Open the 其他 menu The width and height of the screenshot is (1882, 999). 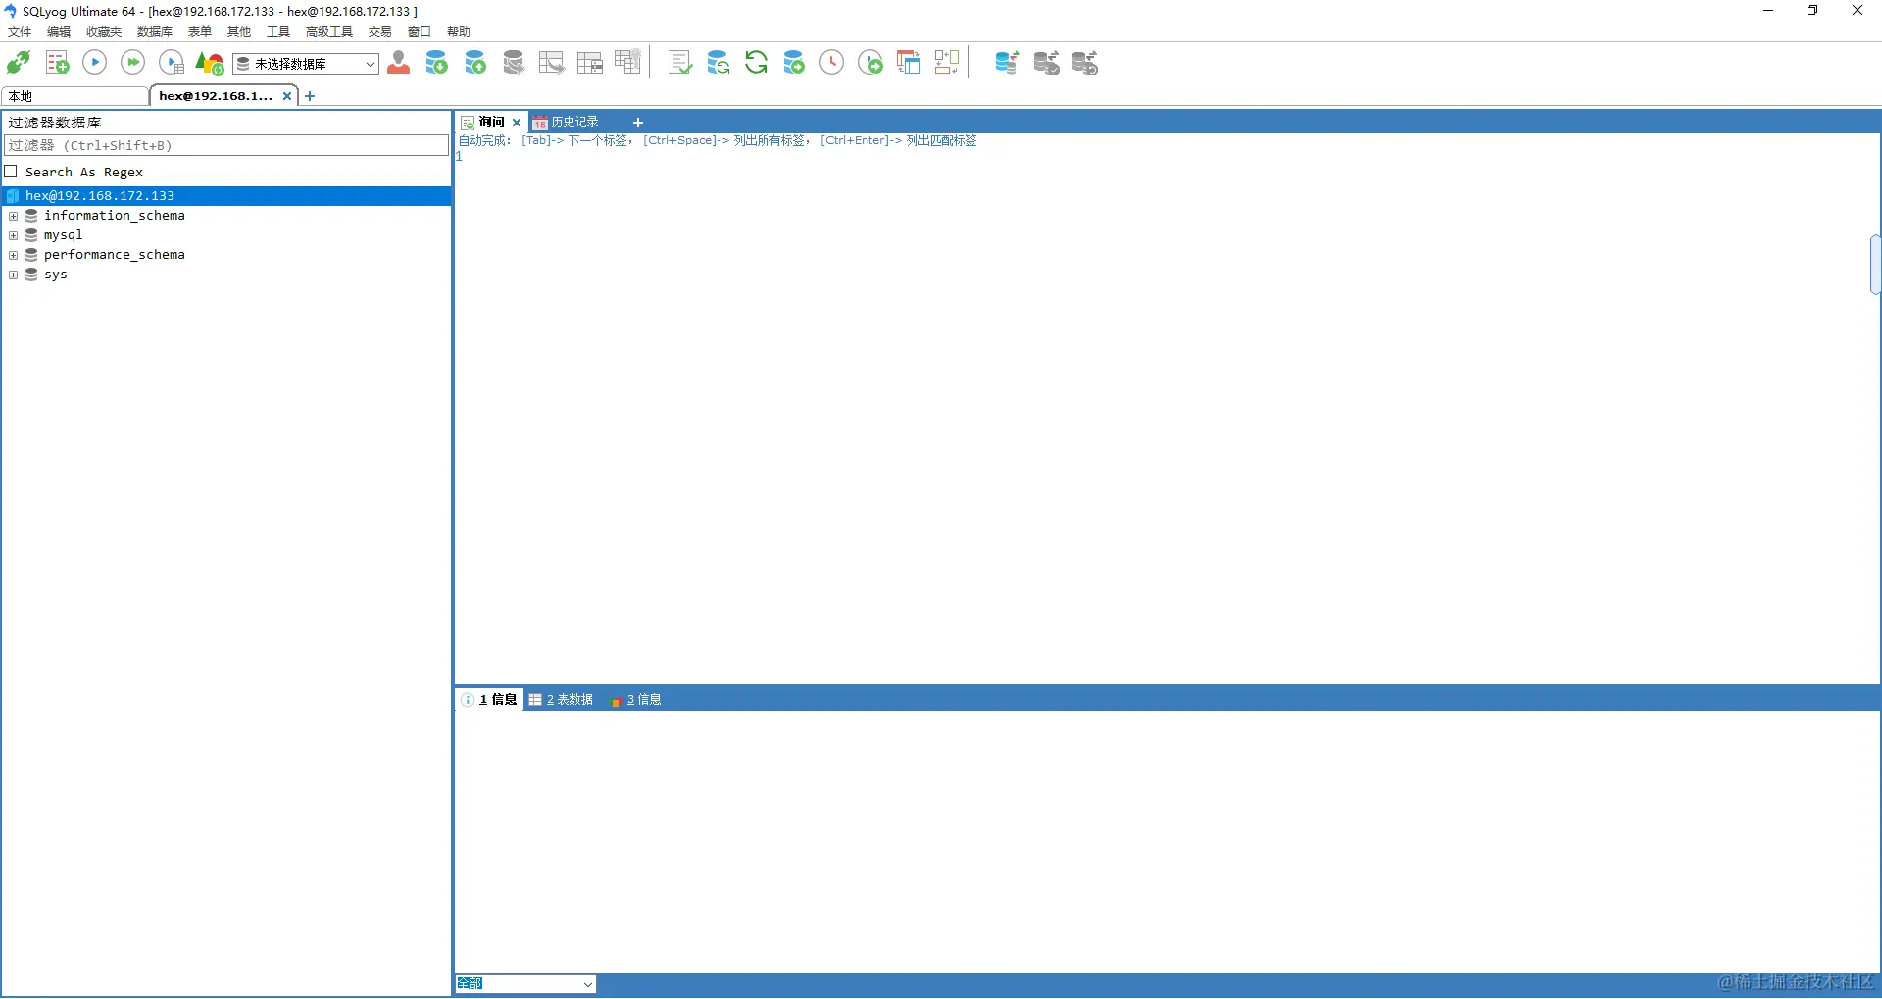tap(239, 32)
